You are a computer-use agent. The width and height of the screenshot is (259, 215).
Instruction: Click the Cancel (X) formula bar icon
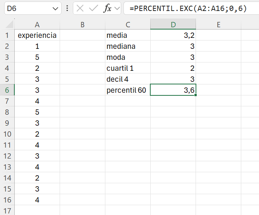80,8
